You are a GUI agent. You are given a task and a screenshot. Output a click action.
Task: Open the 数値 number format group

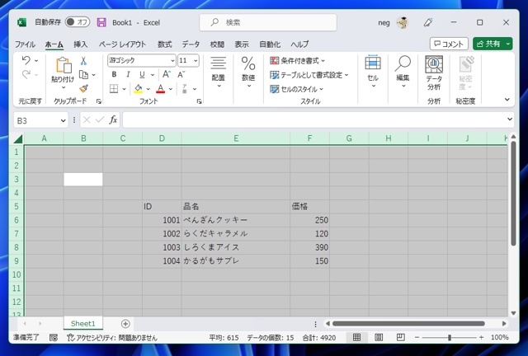(248, 72)
